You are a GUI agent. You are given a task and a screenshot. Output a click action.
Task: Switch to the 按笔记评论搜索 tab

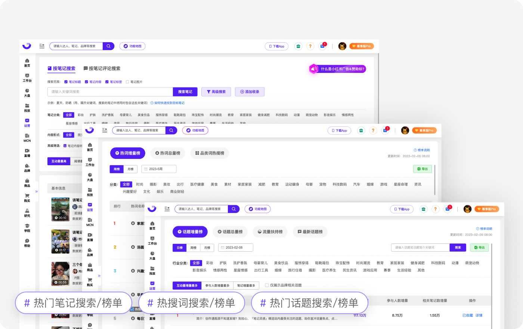coord(102,68)
